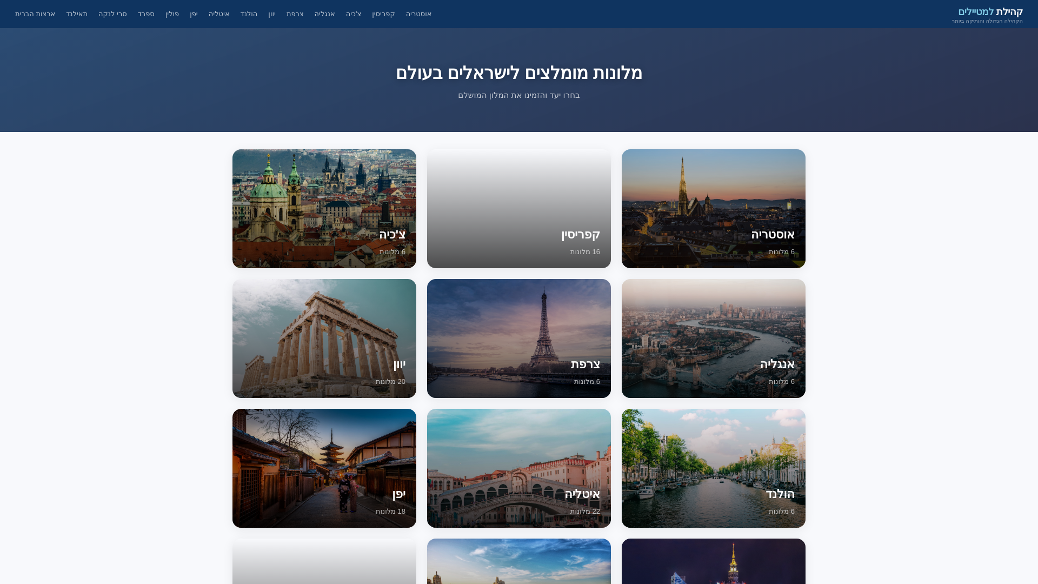Open the הולנד link in the top navigation

click(x=249, y=14)
